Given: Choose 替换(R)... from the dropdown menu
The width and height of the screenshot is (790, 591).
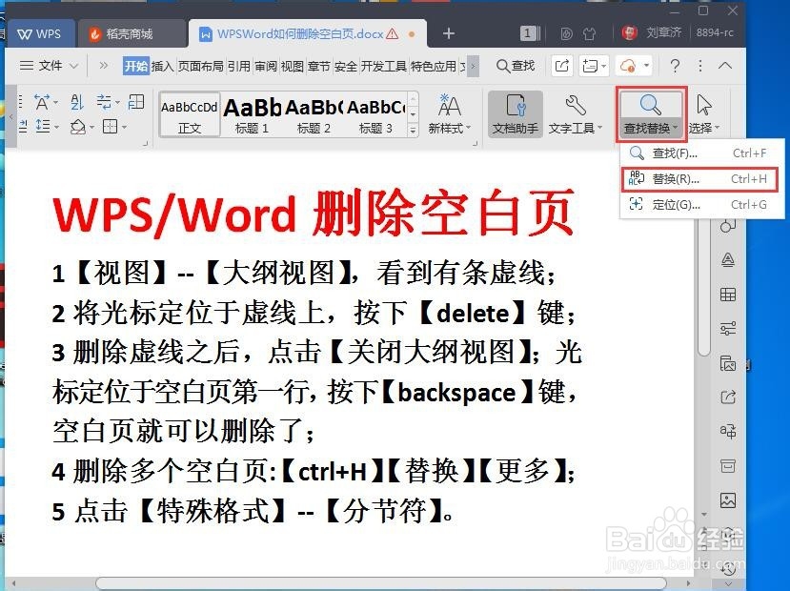Looking at the screenshot, I should tap(700, 179).
